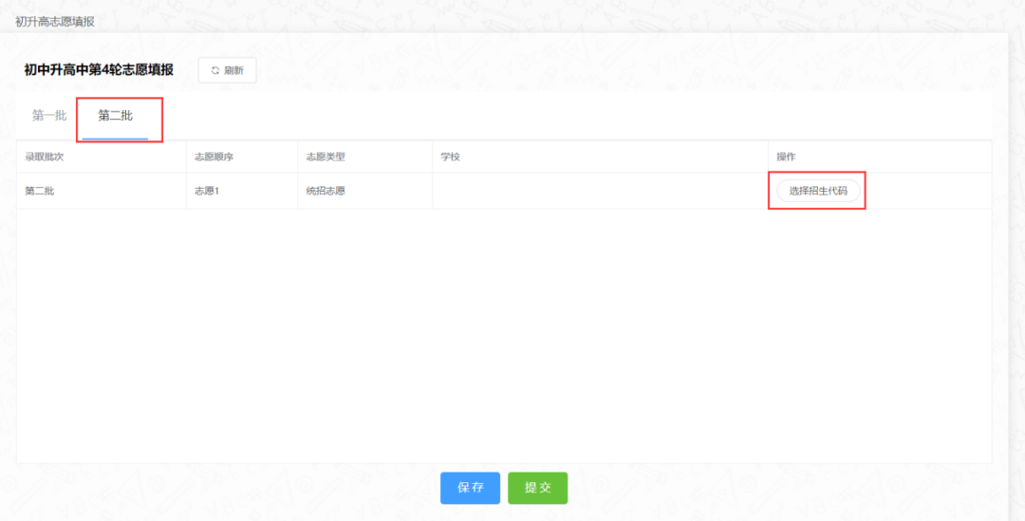Open the 选择招生代码 selector
This screenshot has width=1025, height=521.
(818, 191)
